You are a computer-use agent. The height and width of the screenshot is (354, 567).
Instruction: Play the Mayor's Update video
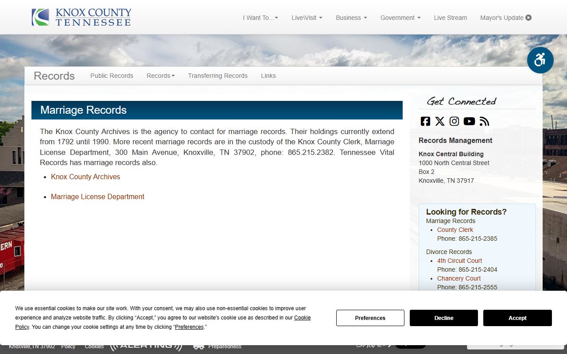506,18
